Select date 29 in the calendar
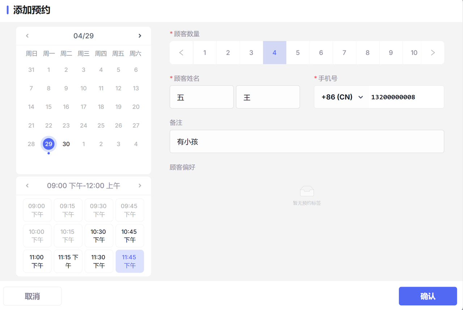This screenshot has width=463, height=310. pos(48,144)
